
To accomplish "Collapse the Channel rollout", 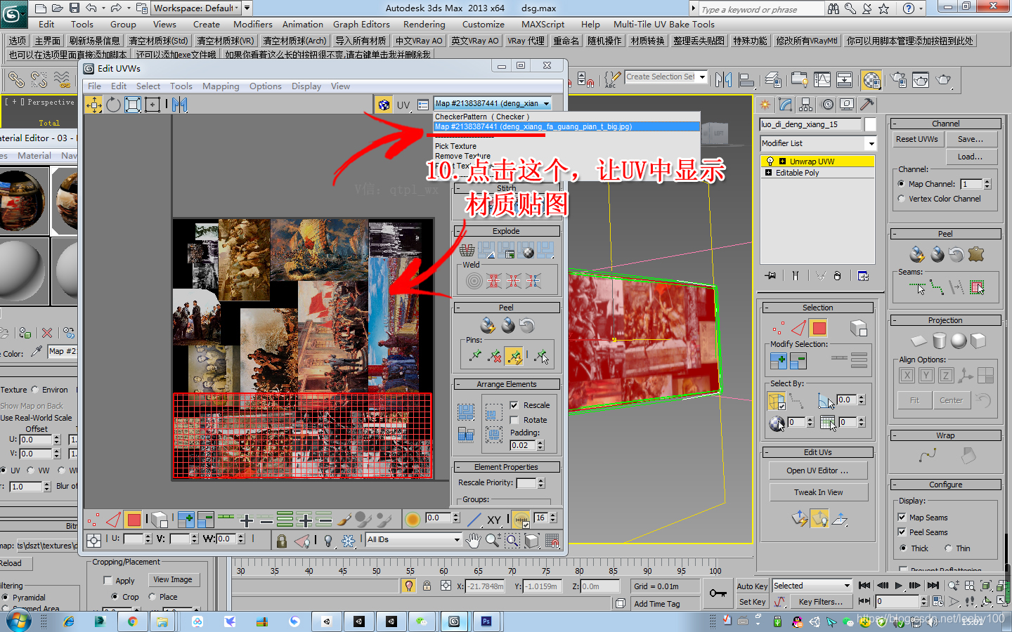I will 893,124.
